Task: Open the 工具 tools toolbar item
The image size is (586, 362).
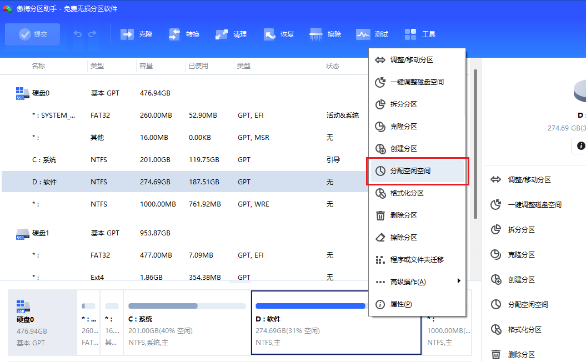Action: [420, 34]
